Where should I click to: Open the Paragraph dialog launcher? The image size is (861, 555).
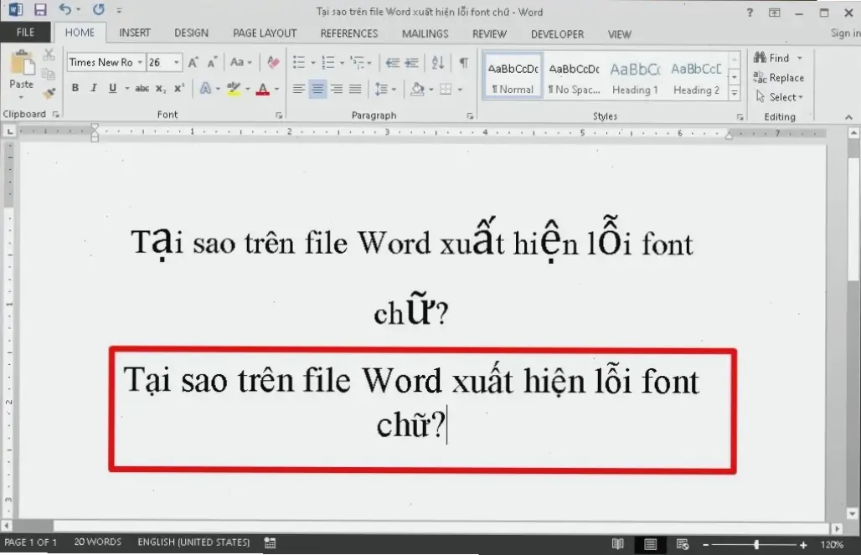[x=470, y=116]
